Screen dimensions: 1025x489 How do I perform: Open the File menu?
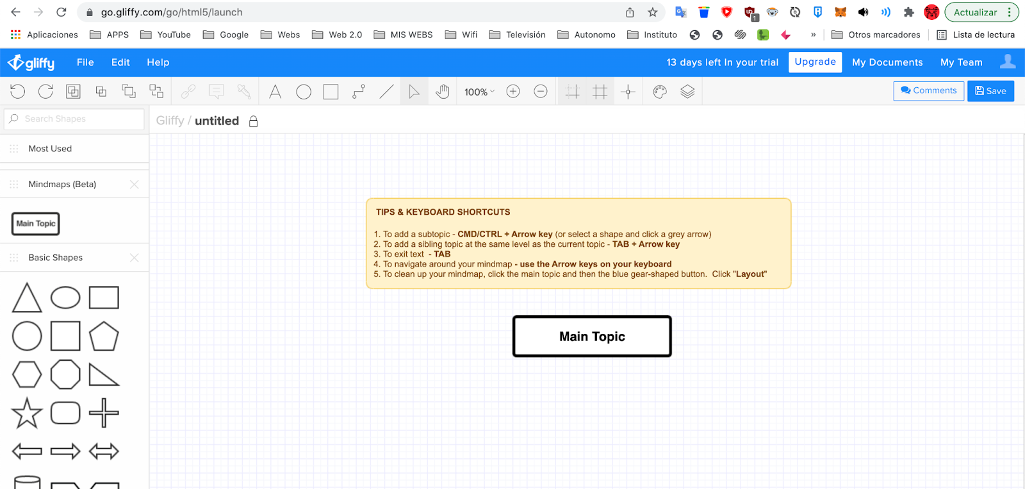[x=85, y=62]
